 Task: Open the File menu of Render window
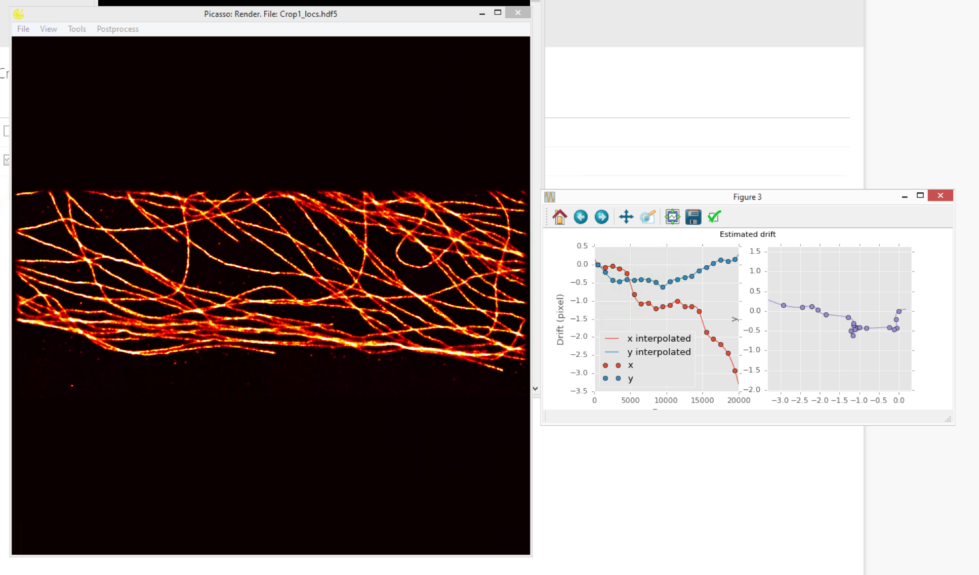[23, 29]
